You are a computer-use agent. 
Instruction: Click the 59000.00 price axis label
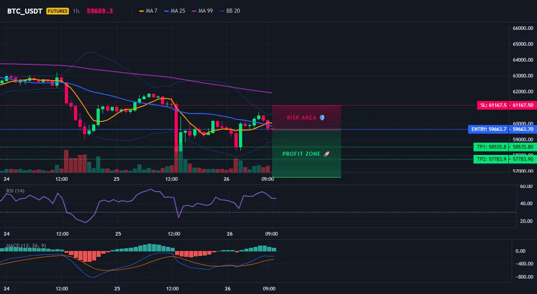[x=523, y=140]
